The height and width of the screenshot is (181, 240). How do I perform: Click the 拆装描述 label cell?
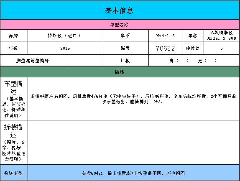tap(14, 142)
